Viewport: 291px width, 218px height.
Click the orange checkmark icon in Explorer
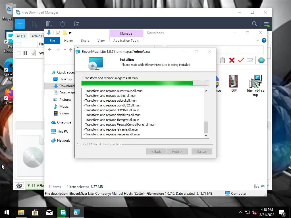241,60
